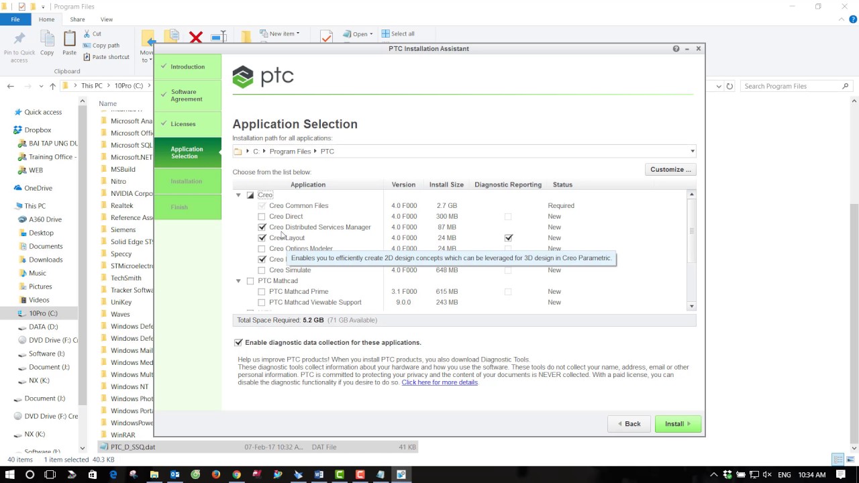The height and width of the screenshot is (483, 859).
Task: Collapse the Creo application group
Action: tap(238, 195)
